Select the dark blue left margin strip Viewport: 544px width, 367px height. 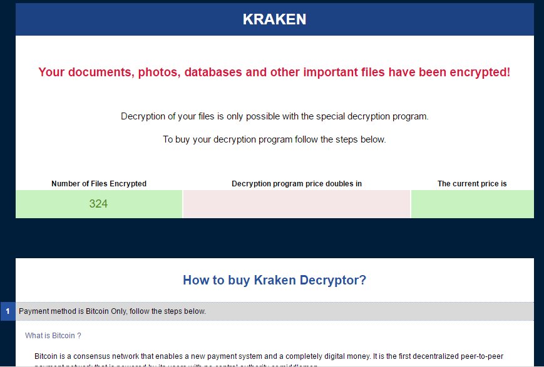click(x=8, y=156)
